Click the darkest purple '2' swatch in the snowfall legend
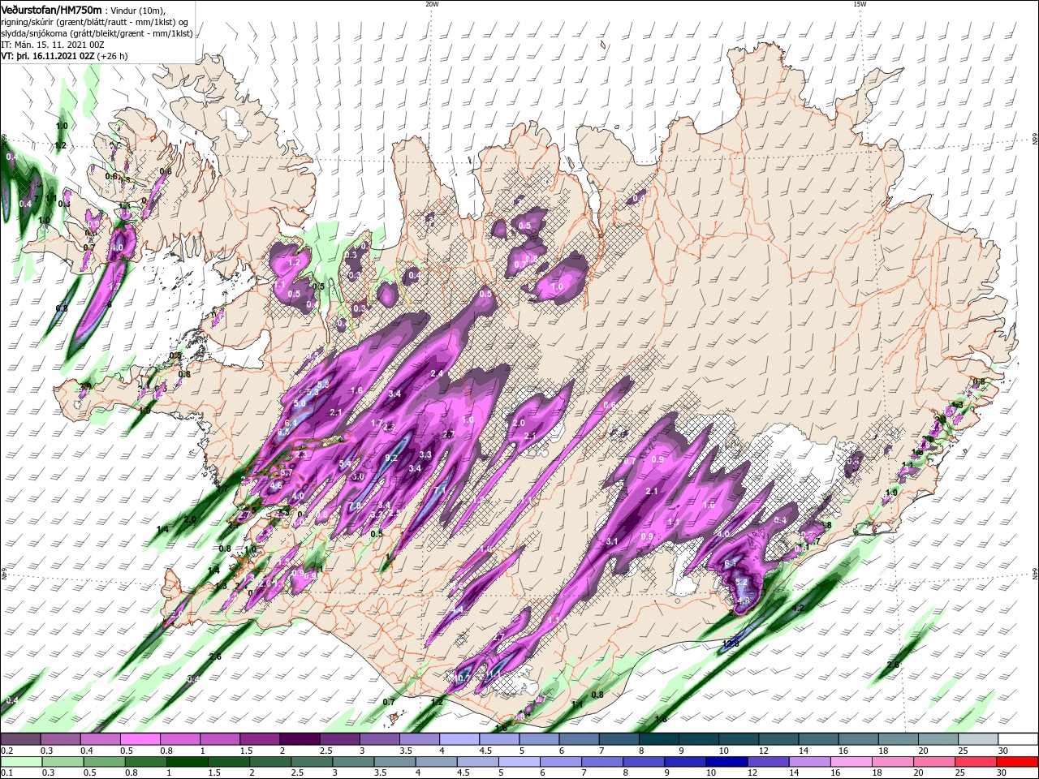The image size is (1039, 779). pyautogui.click(x=299, y=739)
